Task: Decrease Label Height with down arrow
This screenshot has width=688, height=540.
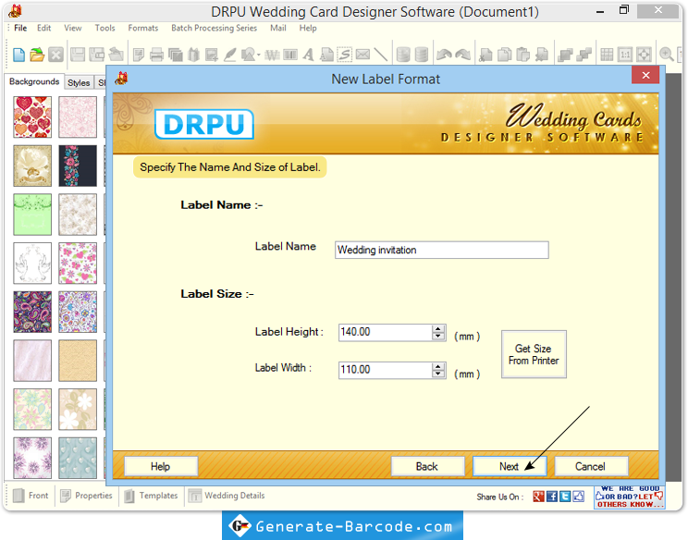Action: pos(437,336)
